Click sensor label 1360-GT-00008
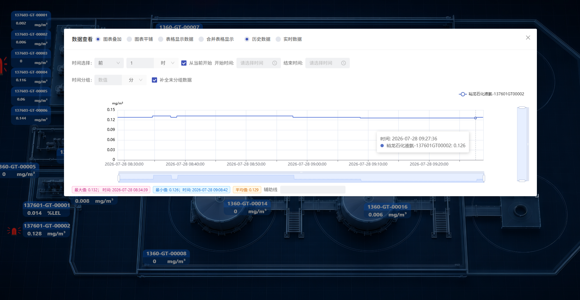The height and width of the screenshot is (300, 580). 166,254
